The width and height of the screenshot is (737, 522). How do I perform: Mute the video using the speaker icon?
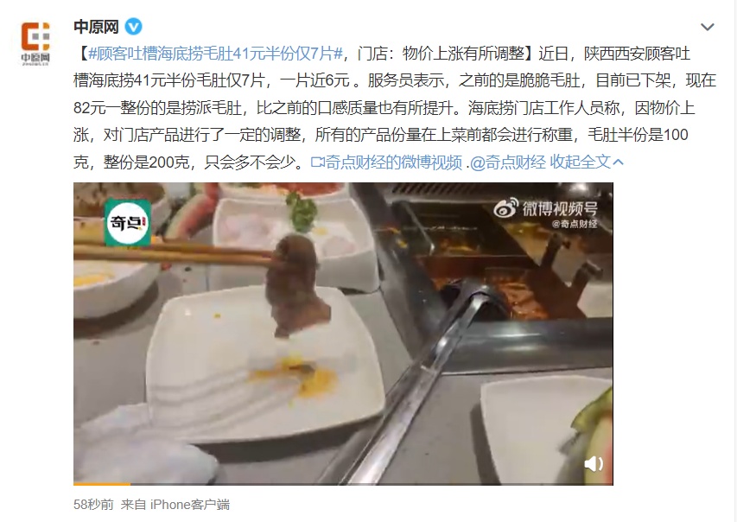click(594, 464)
